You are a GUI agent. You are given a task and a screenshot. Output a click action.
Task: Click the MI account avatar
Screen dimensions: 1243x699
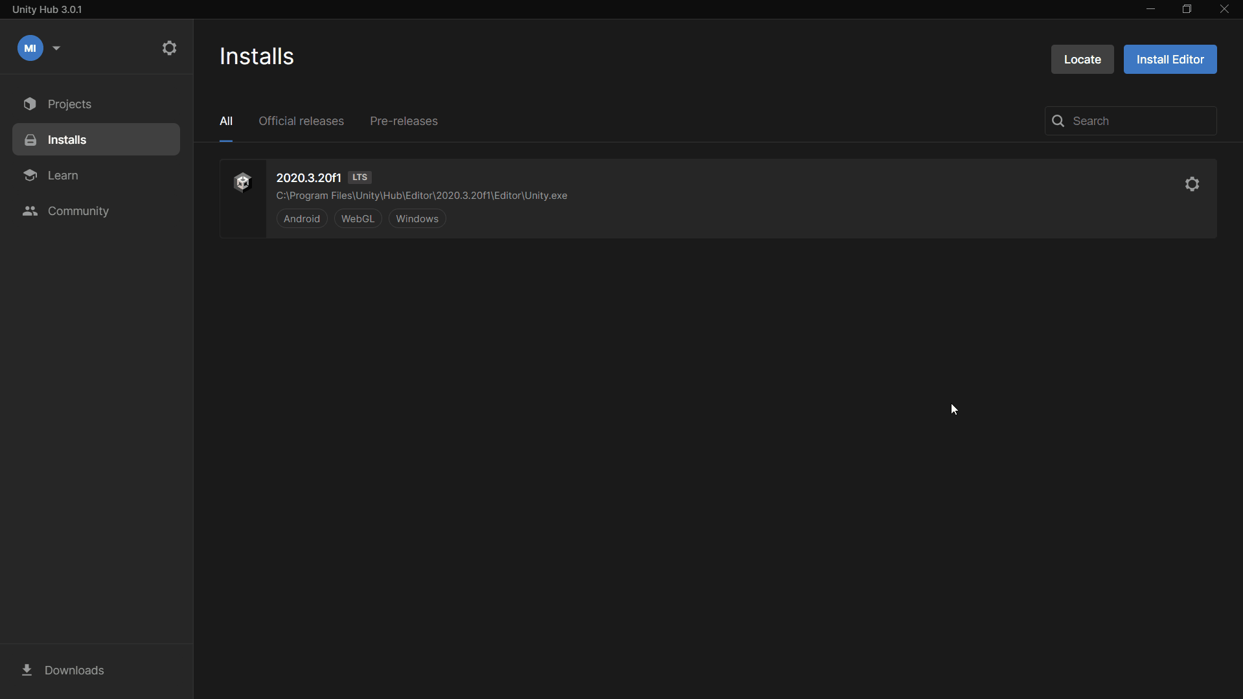click(x=30, y=48)
